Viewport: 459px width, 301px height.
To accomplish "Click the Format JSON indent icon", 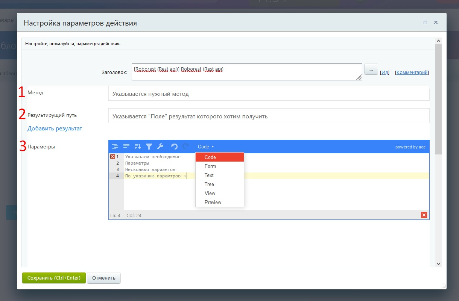I will (115, 147).
